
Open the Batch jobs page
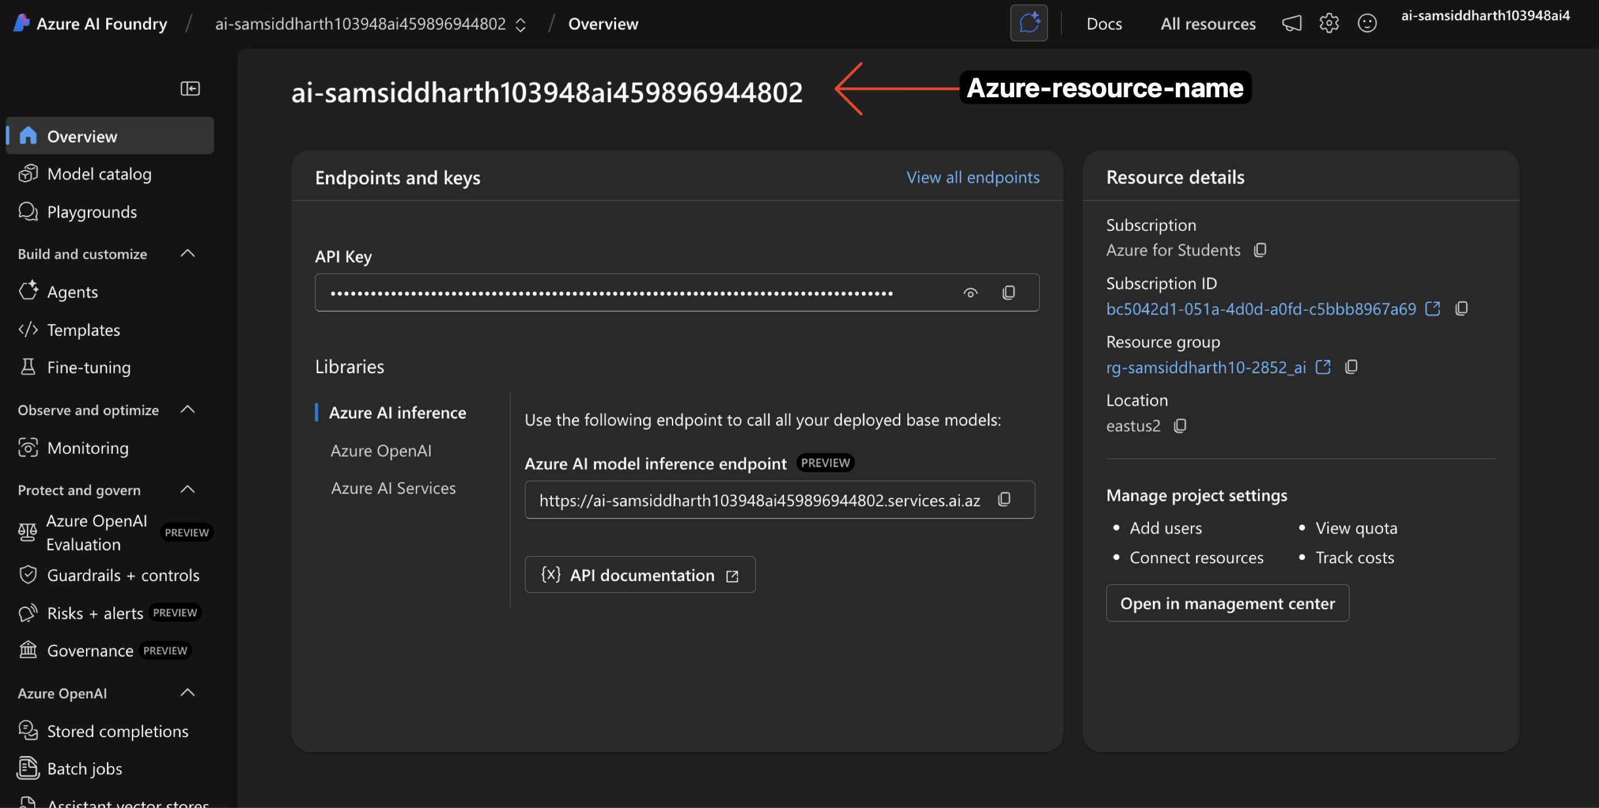pyautogui.click(x=85, y=768)
